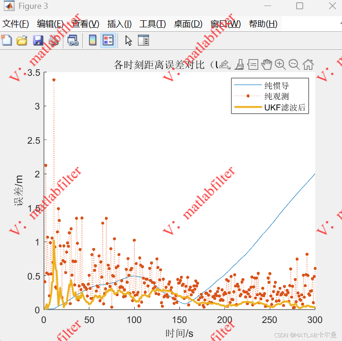Print the figure using the printer icon

tap(54, 40)
